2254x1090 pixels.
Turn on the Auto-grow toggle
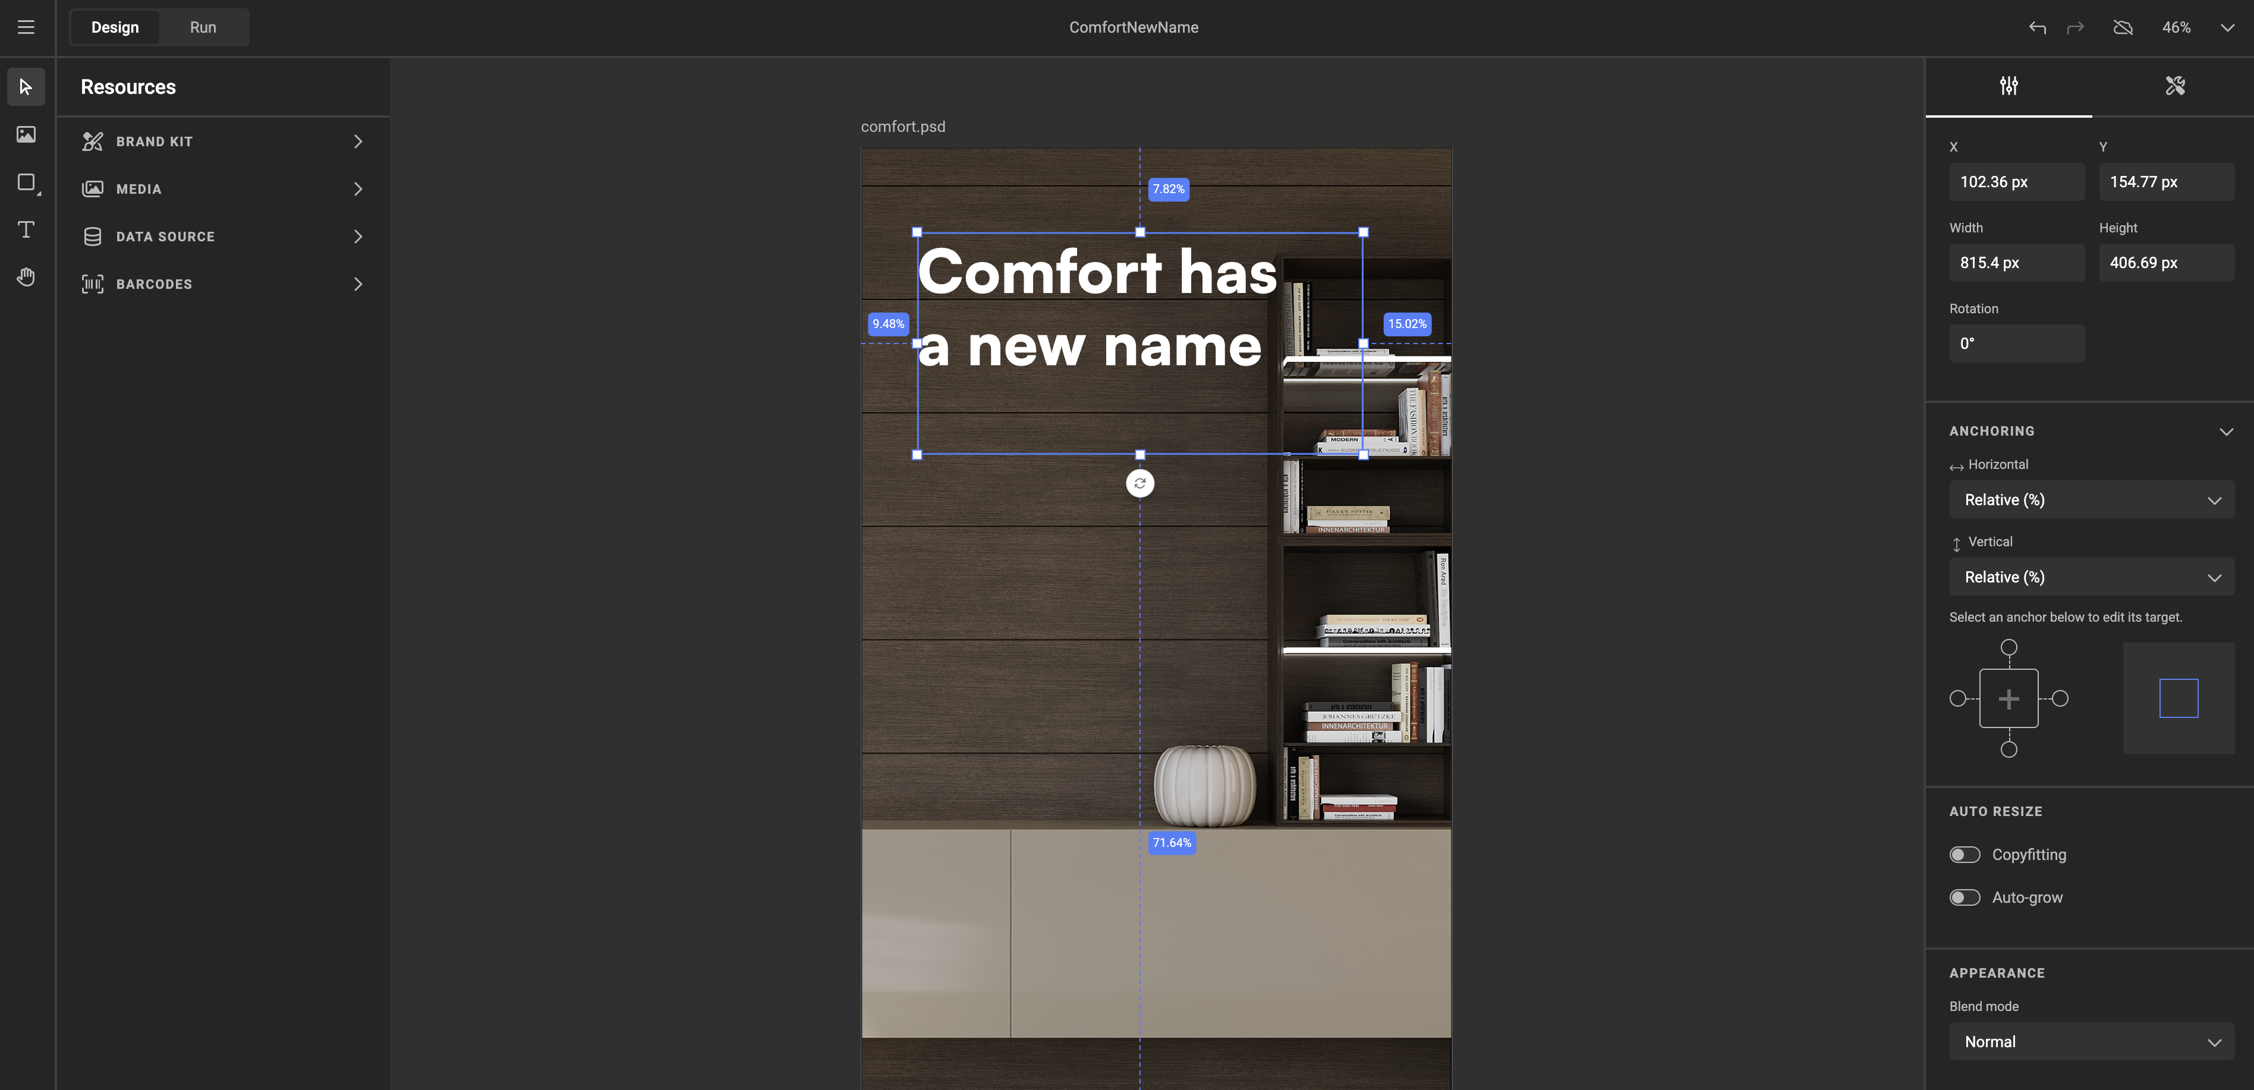(1965, 897)
